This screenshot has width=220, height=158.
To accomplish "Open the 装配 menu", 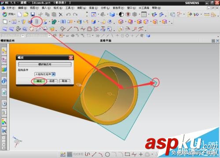I will coord(81,8).
